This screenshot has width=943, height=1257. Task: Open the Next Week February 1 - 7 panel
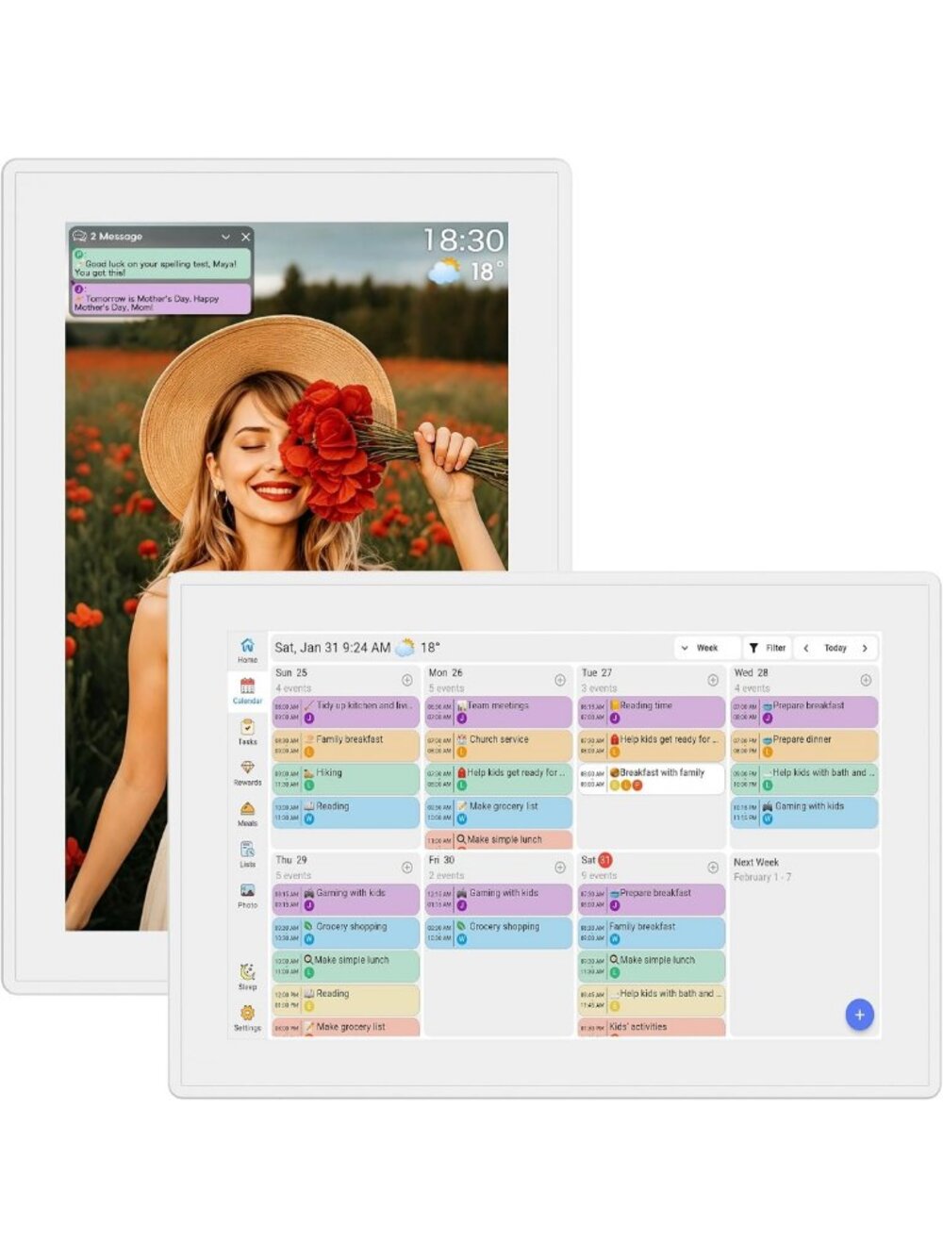(805, 944)
